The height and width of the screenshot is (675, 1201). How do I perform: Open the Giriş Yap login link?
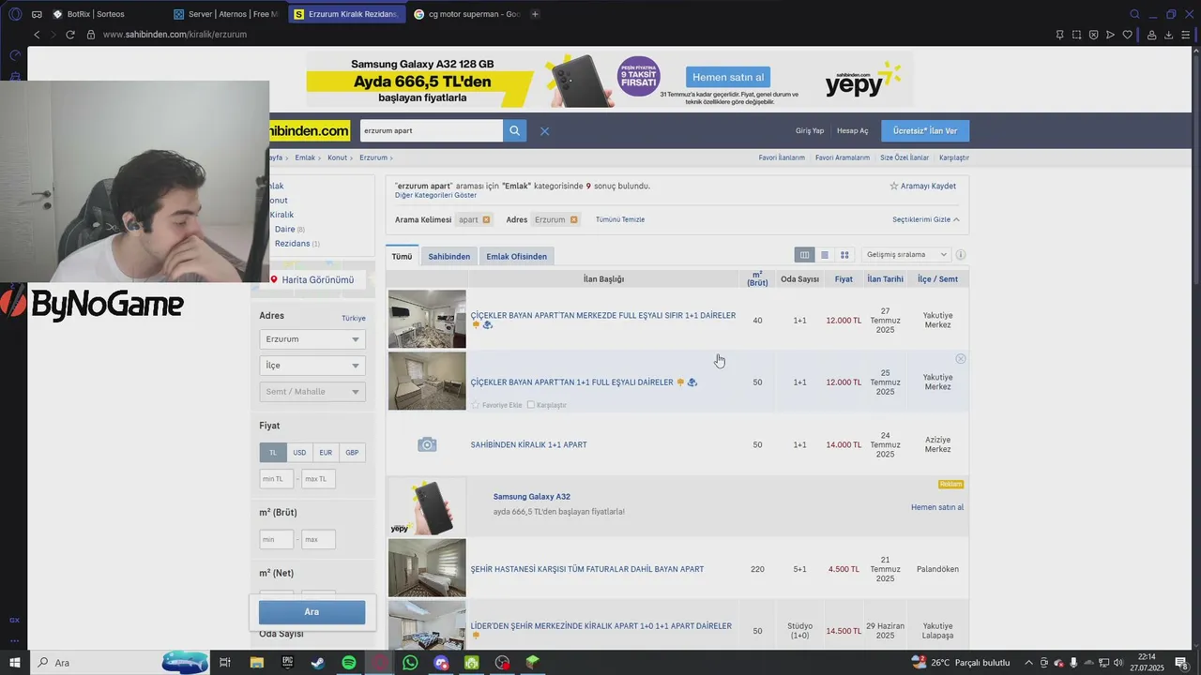(x=810, y=131)
